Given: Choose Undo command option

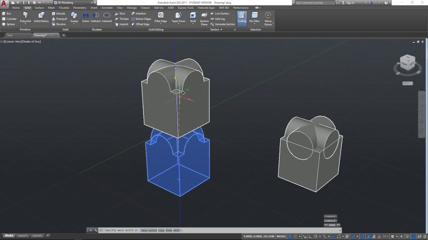Looking at the screenshot, I should [169, 230].
